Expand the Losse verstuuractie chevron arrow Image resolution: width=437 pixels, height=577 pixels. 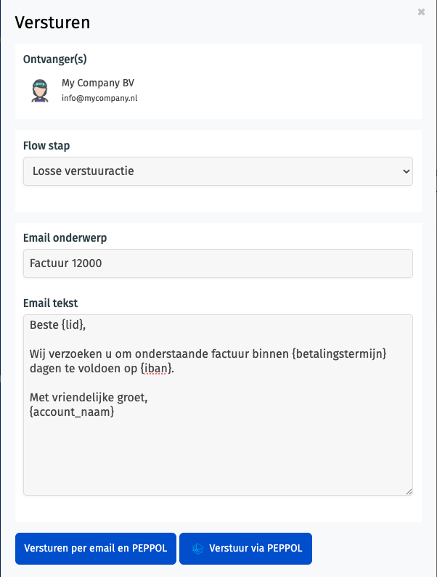point(405,171)
